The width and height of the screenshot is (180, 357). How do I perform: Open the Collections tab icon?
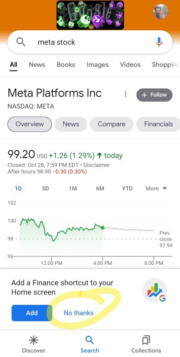click(146, 340)
